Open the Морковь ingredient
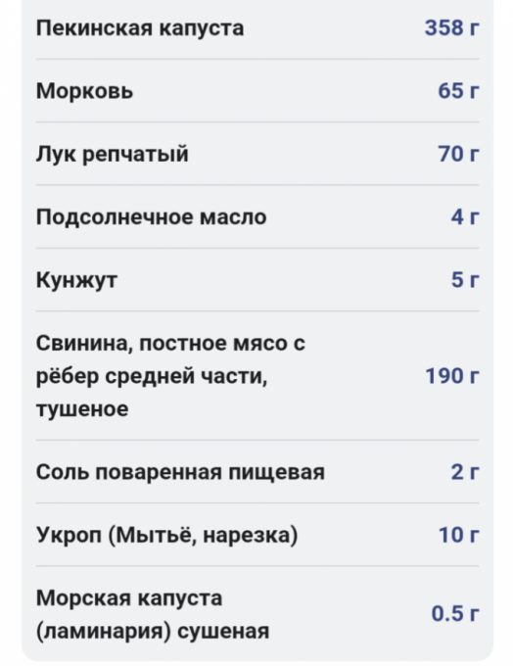This screenshot has height=666, width=513. (257, 91)
